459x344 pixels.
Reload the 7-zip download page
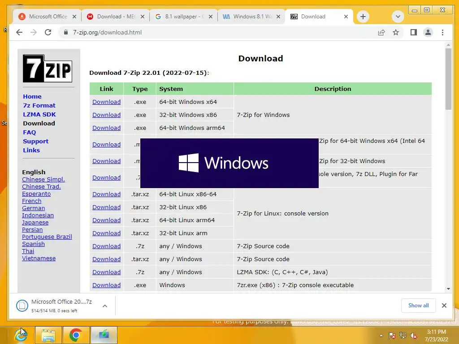(x=48, y=32)
